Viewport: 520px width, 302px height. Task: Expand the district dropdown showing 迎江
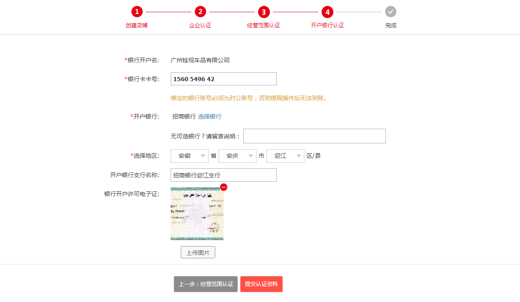pyautogui.click(x=285, y=156)
